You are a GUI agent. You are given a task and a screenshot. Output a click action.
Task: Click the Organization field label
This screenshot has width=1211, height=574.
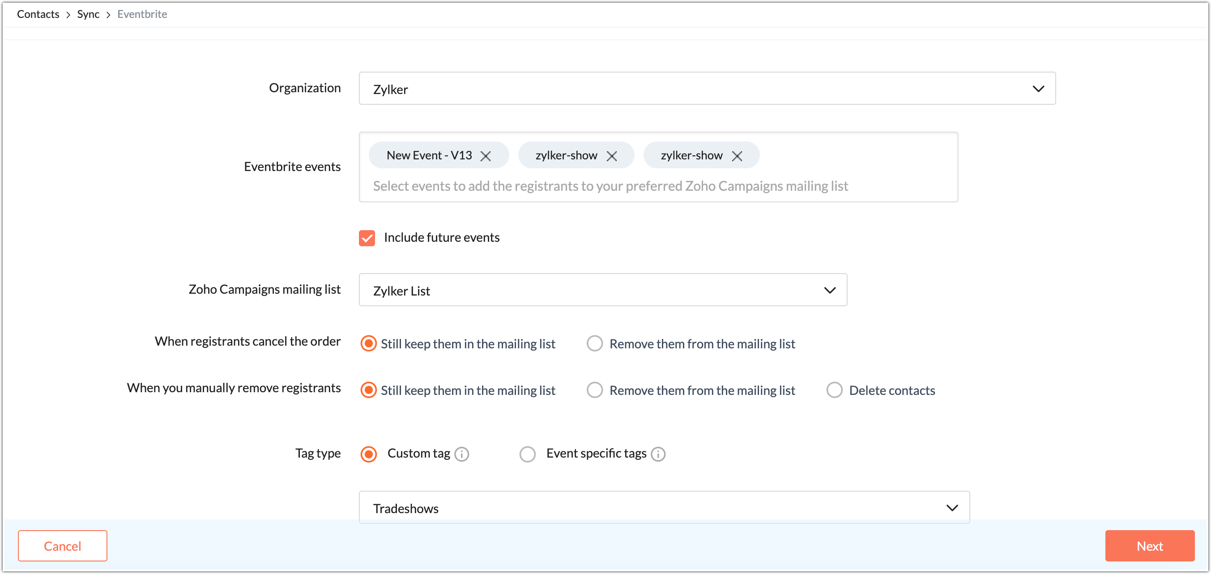coord(305,88)
